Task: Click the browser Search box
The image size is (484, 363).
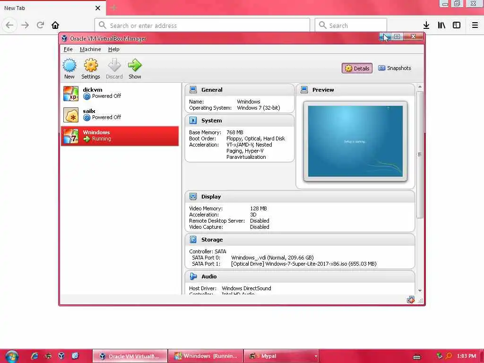Action: pyautogui.click(x=351, y=26)
